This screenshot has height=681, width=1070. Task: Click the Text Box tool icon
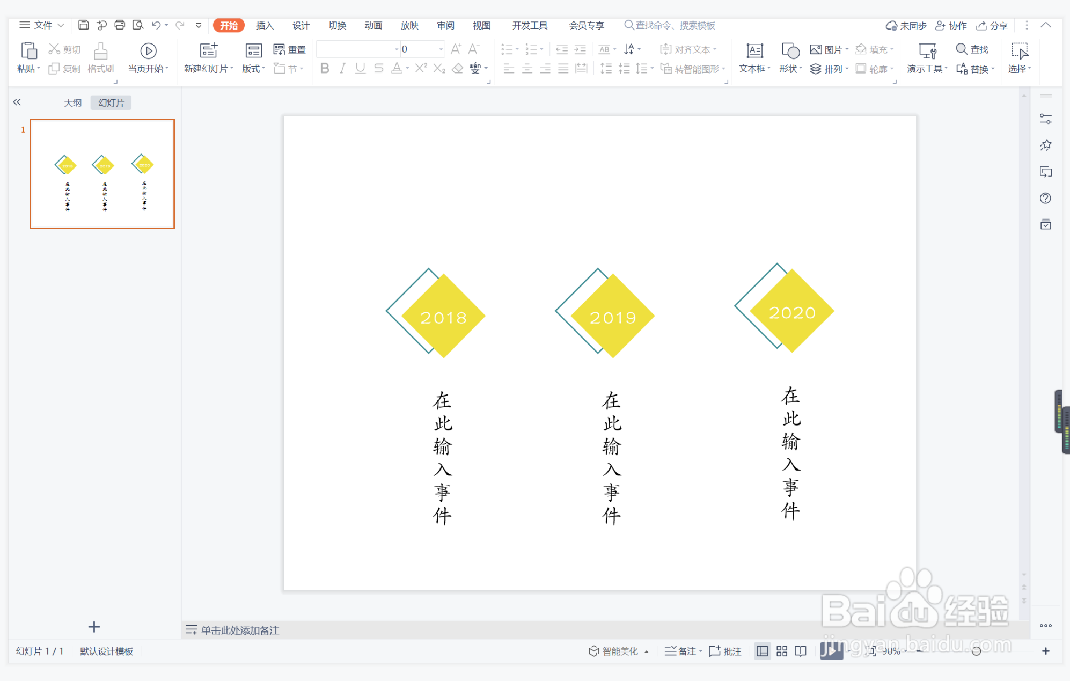754,51
